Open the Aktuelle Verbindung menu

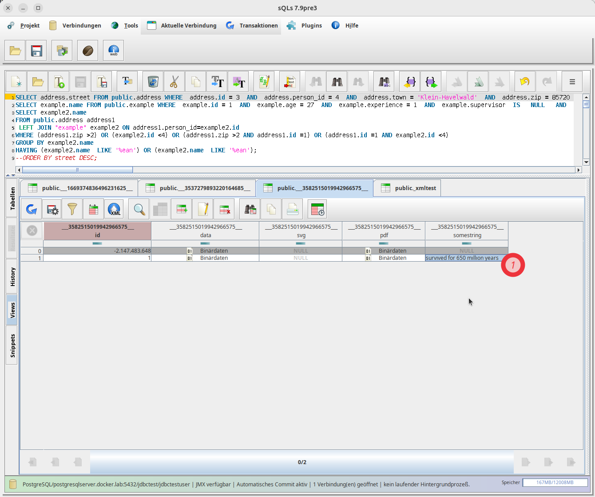click(182, 26)
